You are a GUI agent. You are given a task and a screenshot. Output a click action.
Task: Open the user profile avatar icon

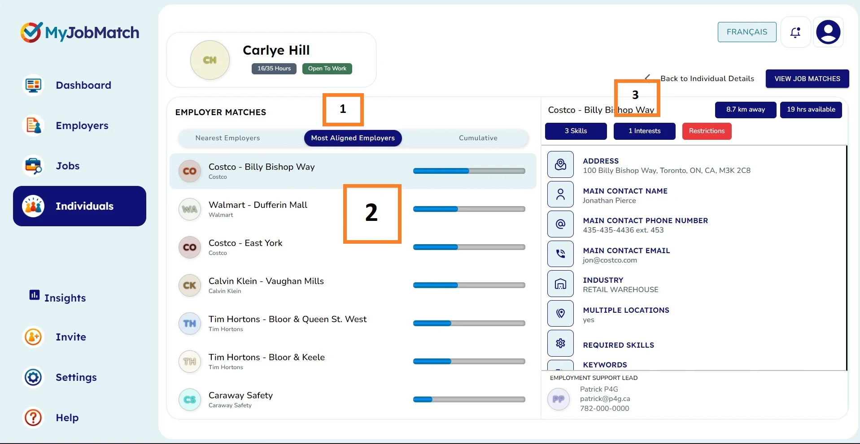click(828, 32)
